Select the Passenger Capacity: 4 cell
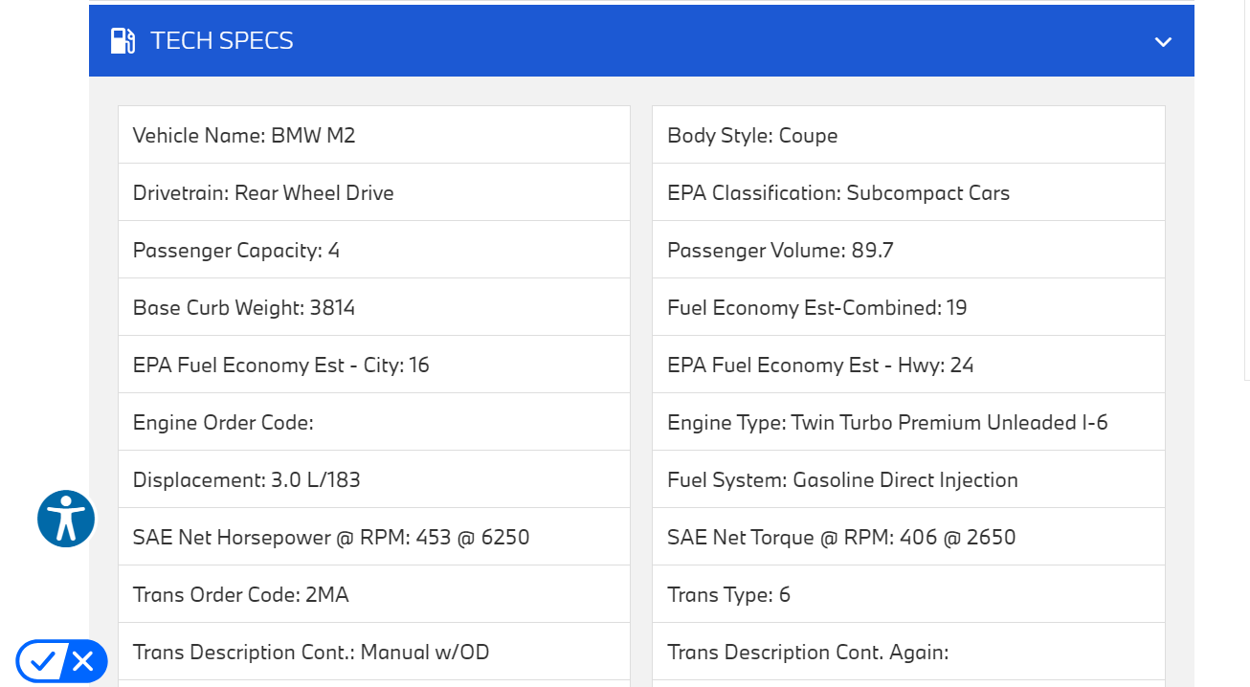The width and height of the screenshot is (1250, 687). click(373, 250)
